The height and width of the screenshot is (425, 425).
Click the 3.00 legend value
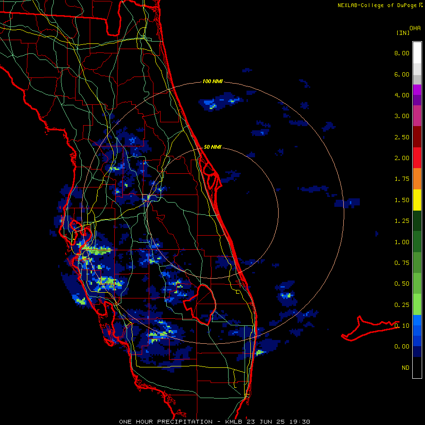(x=402, y=116)
